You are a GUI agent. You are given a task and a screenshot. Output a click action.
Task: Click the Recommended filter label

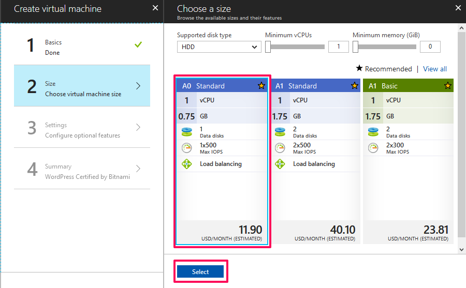coord(388,69)
